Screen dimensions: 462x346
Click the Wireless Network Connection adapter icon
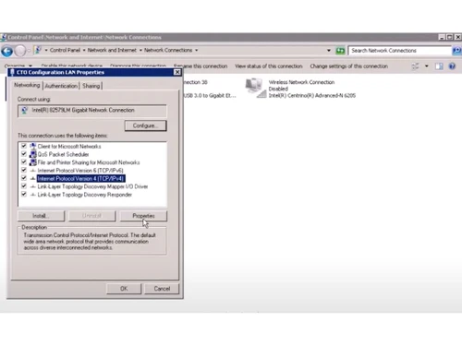(x=255, y=89)
